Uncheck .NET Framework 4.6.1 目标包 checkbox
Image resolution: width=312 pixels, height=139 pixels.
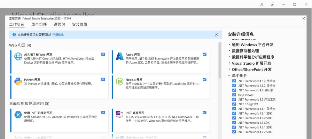point(234,109)
